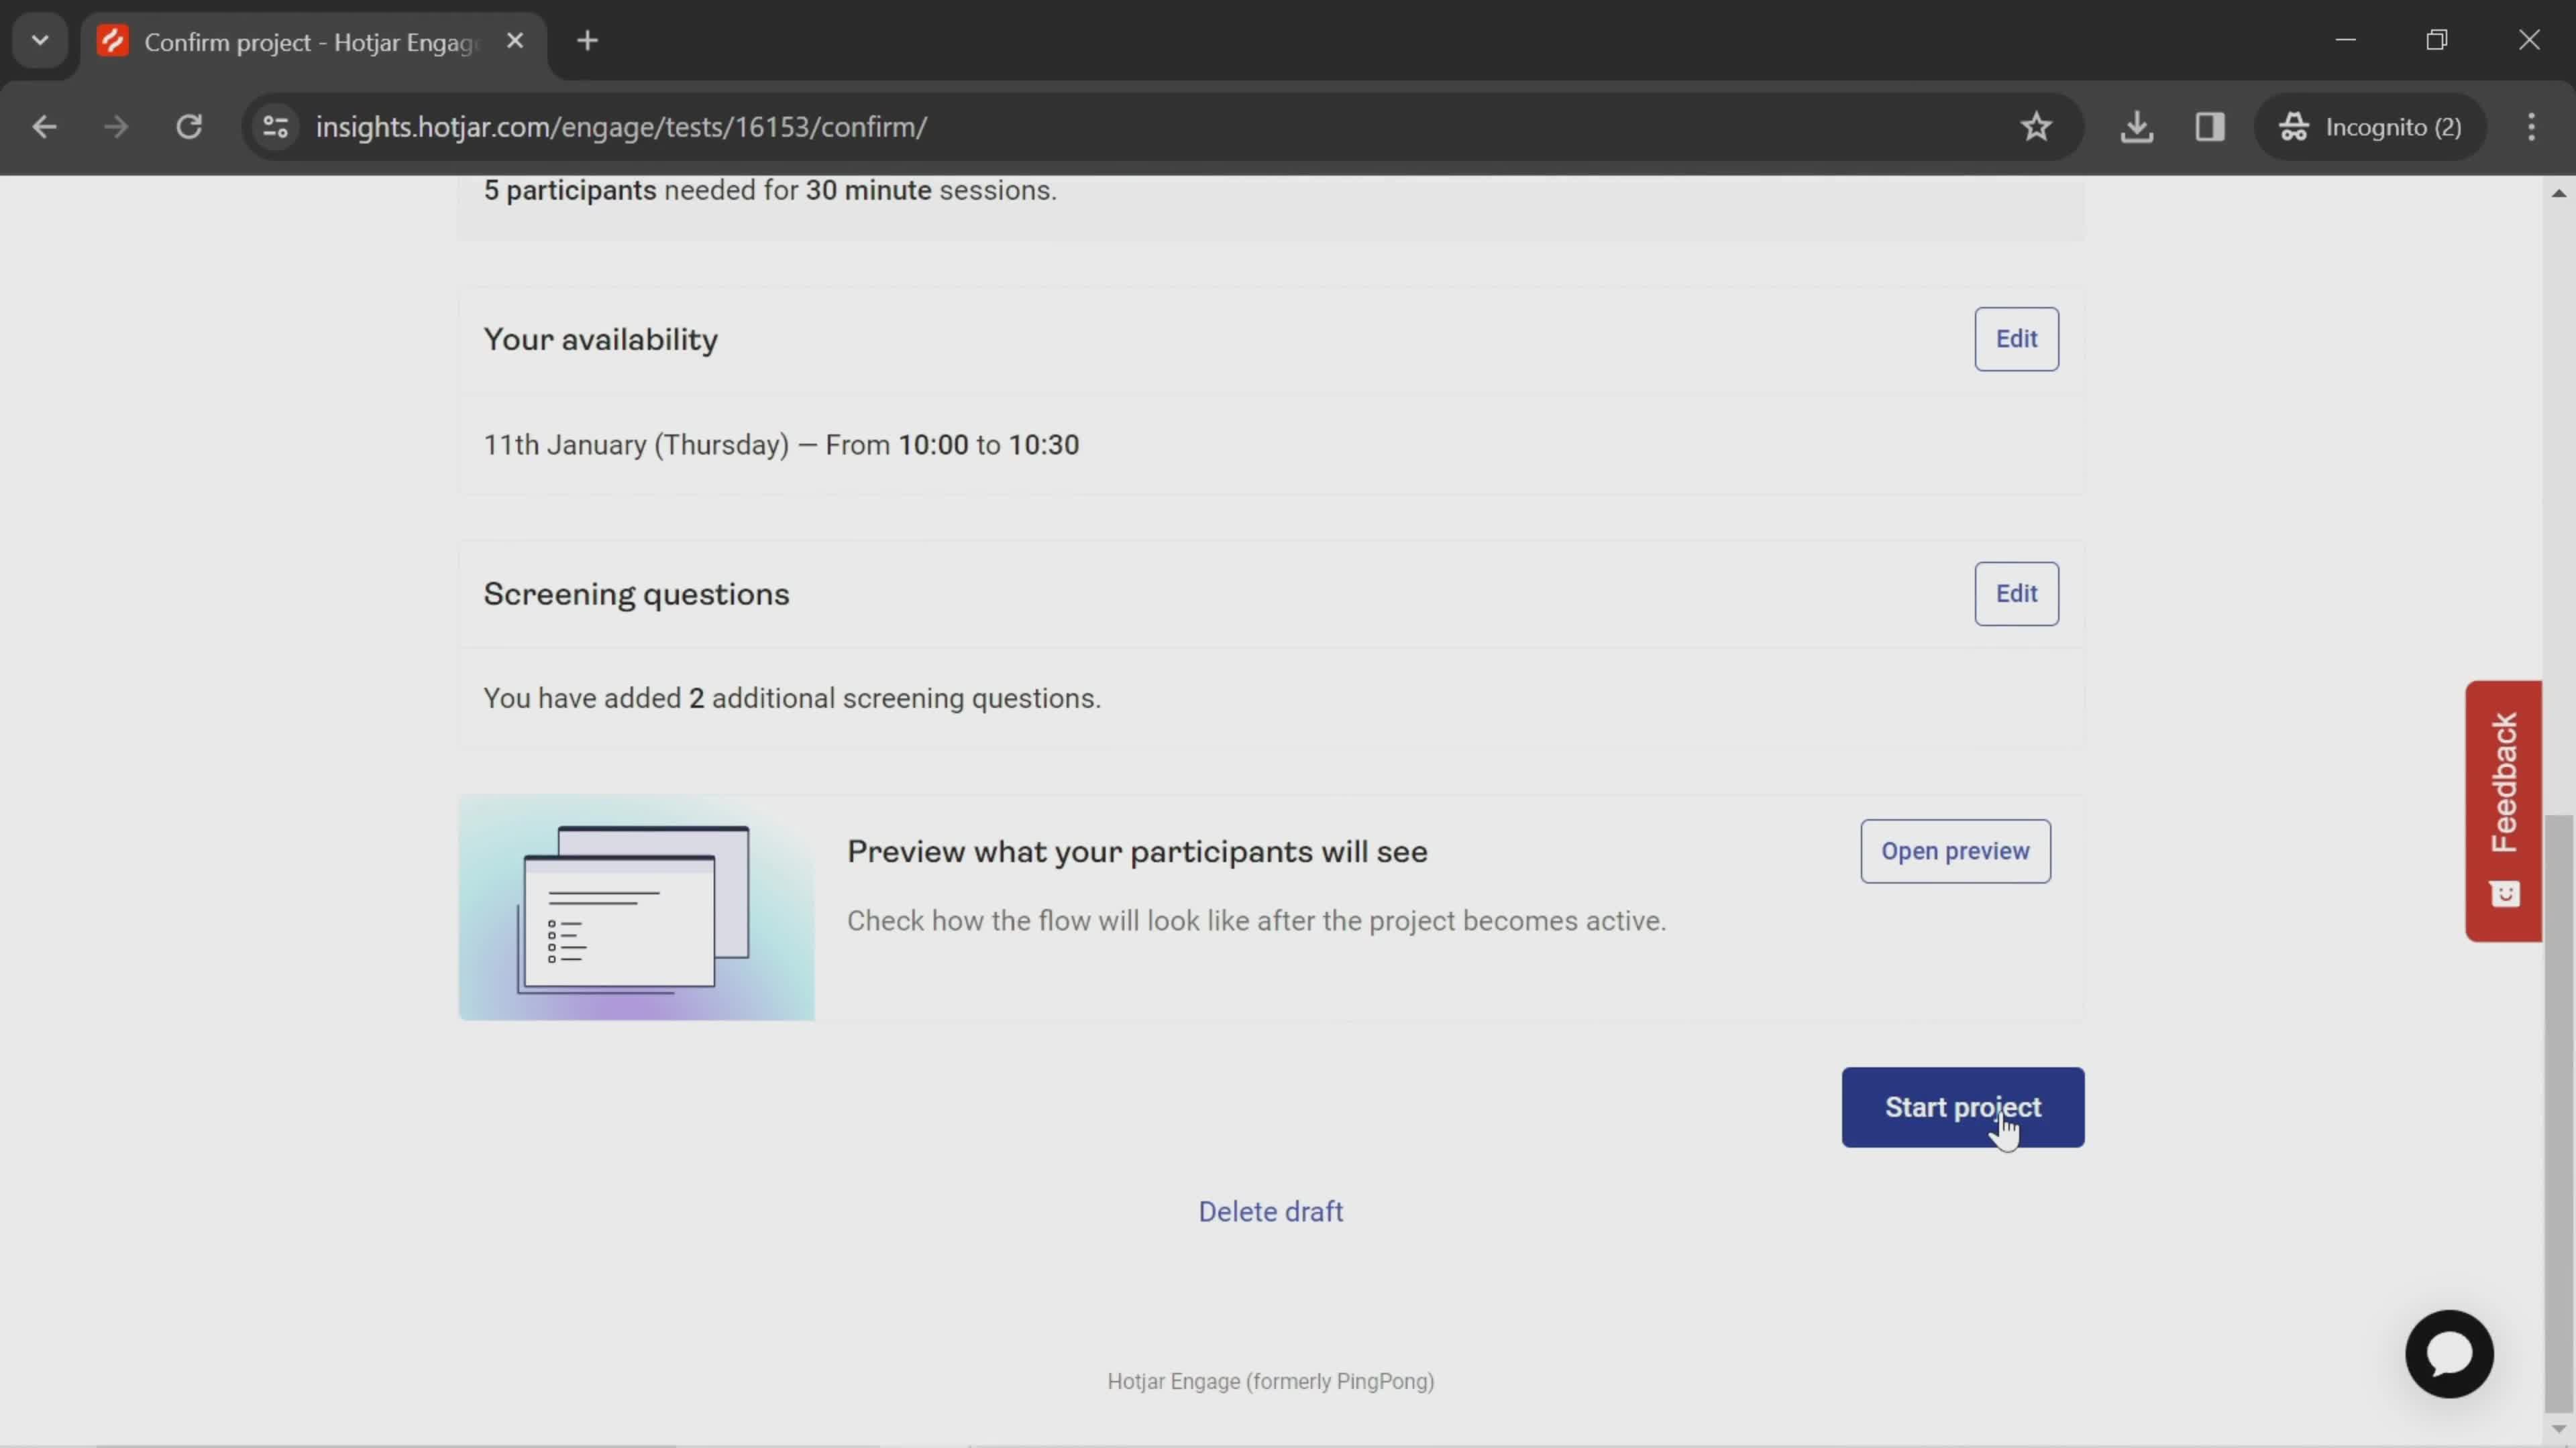Click the scrollbar up arrow
The width and height of the screenshot is (2576, 1448).
tap(2558, 193)
